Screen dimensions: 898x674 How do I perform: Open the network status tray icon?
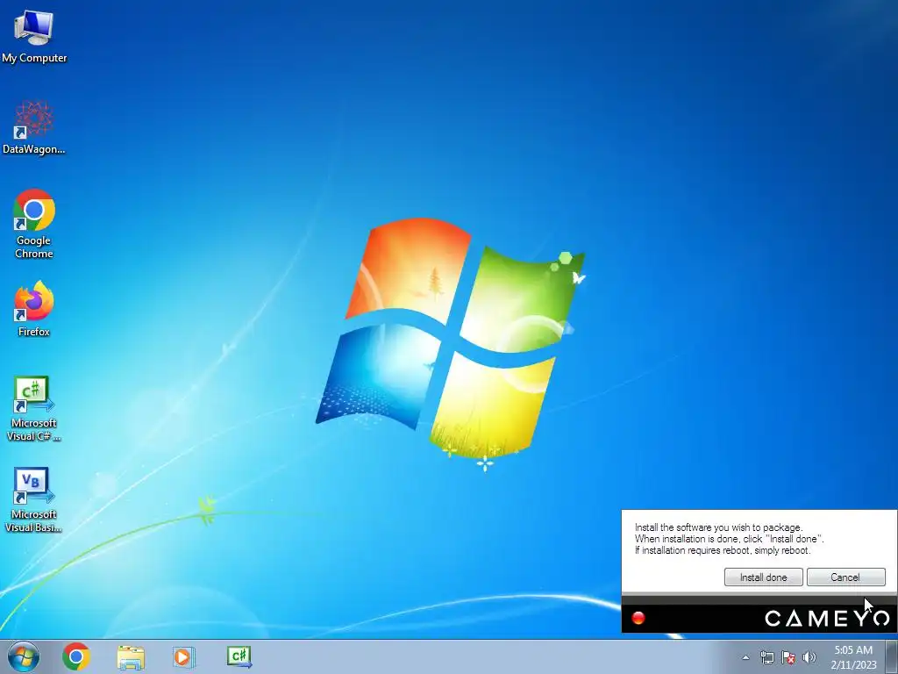click(x=766, y=657)
